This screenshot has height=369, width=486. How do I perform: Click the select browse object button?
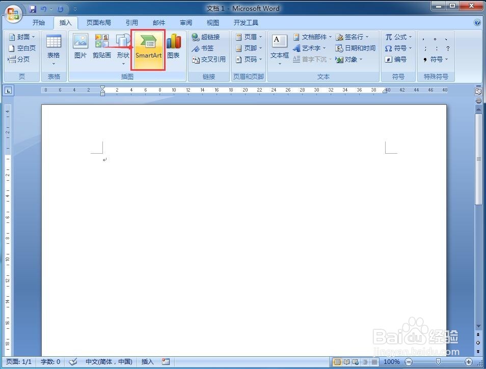(478, 343)
